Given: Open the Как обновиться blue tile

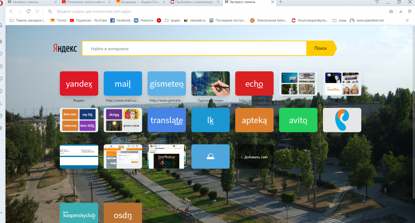Looking at the screenshot, I should point(210,157).
